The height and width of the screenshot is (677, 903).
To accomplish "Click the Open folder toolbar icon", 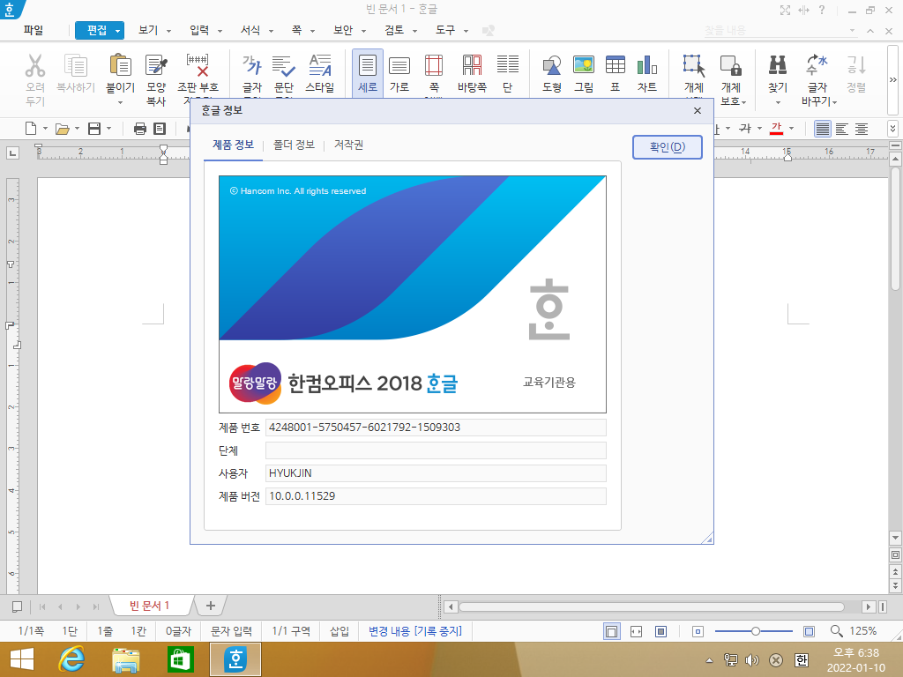I will (63, 129).
